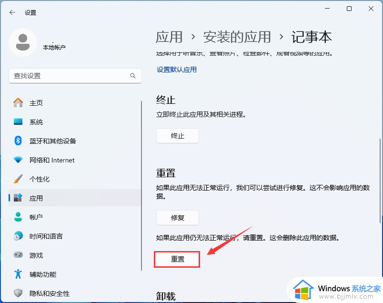Open the 设置默认应用 link
383x303 pixels.
point(177,70)
